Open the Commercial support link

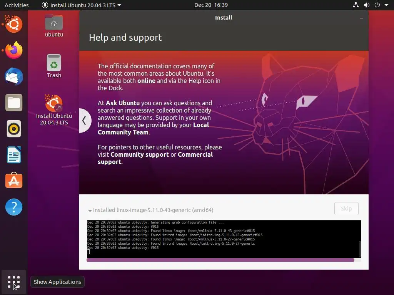[155, 158]
